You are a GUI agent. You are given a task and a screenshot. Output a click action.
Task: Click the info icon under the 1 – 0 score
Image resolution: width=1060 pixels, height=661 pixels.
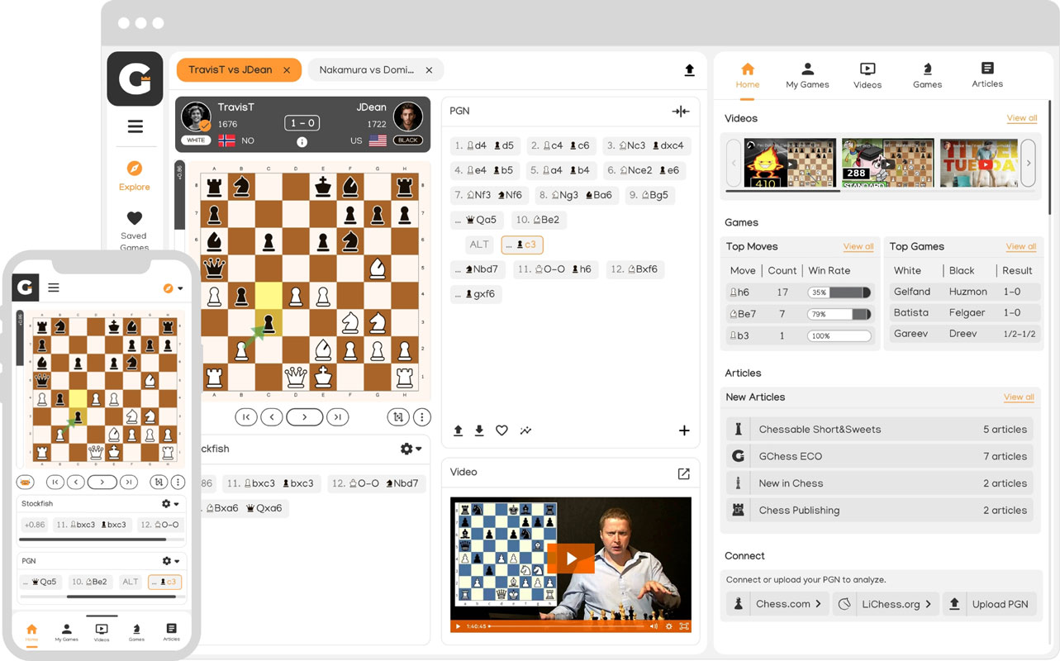(x=302, y=142)
